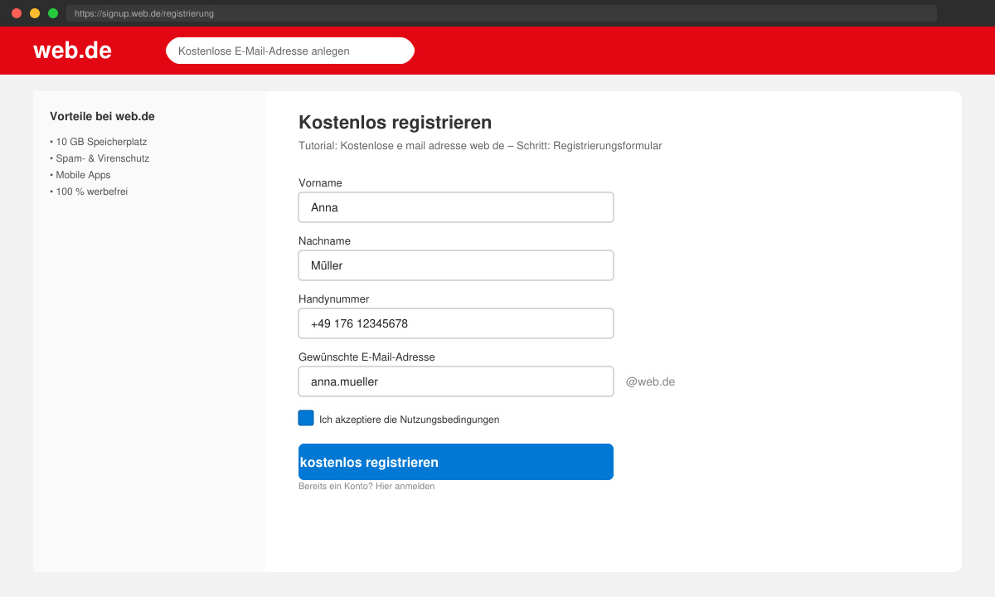This screenshot has height=597, width=995.
Task: Focus the Vorname field containing Anna
Action: (x=456, y=207)
